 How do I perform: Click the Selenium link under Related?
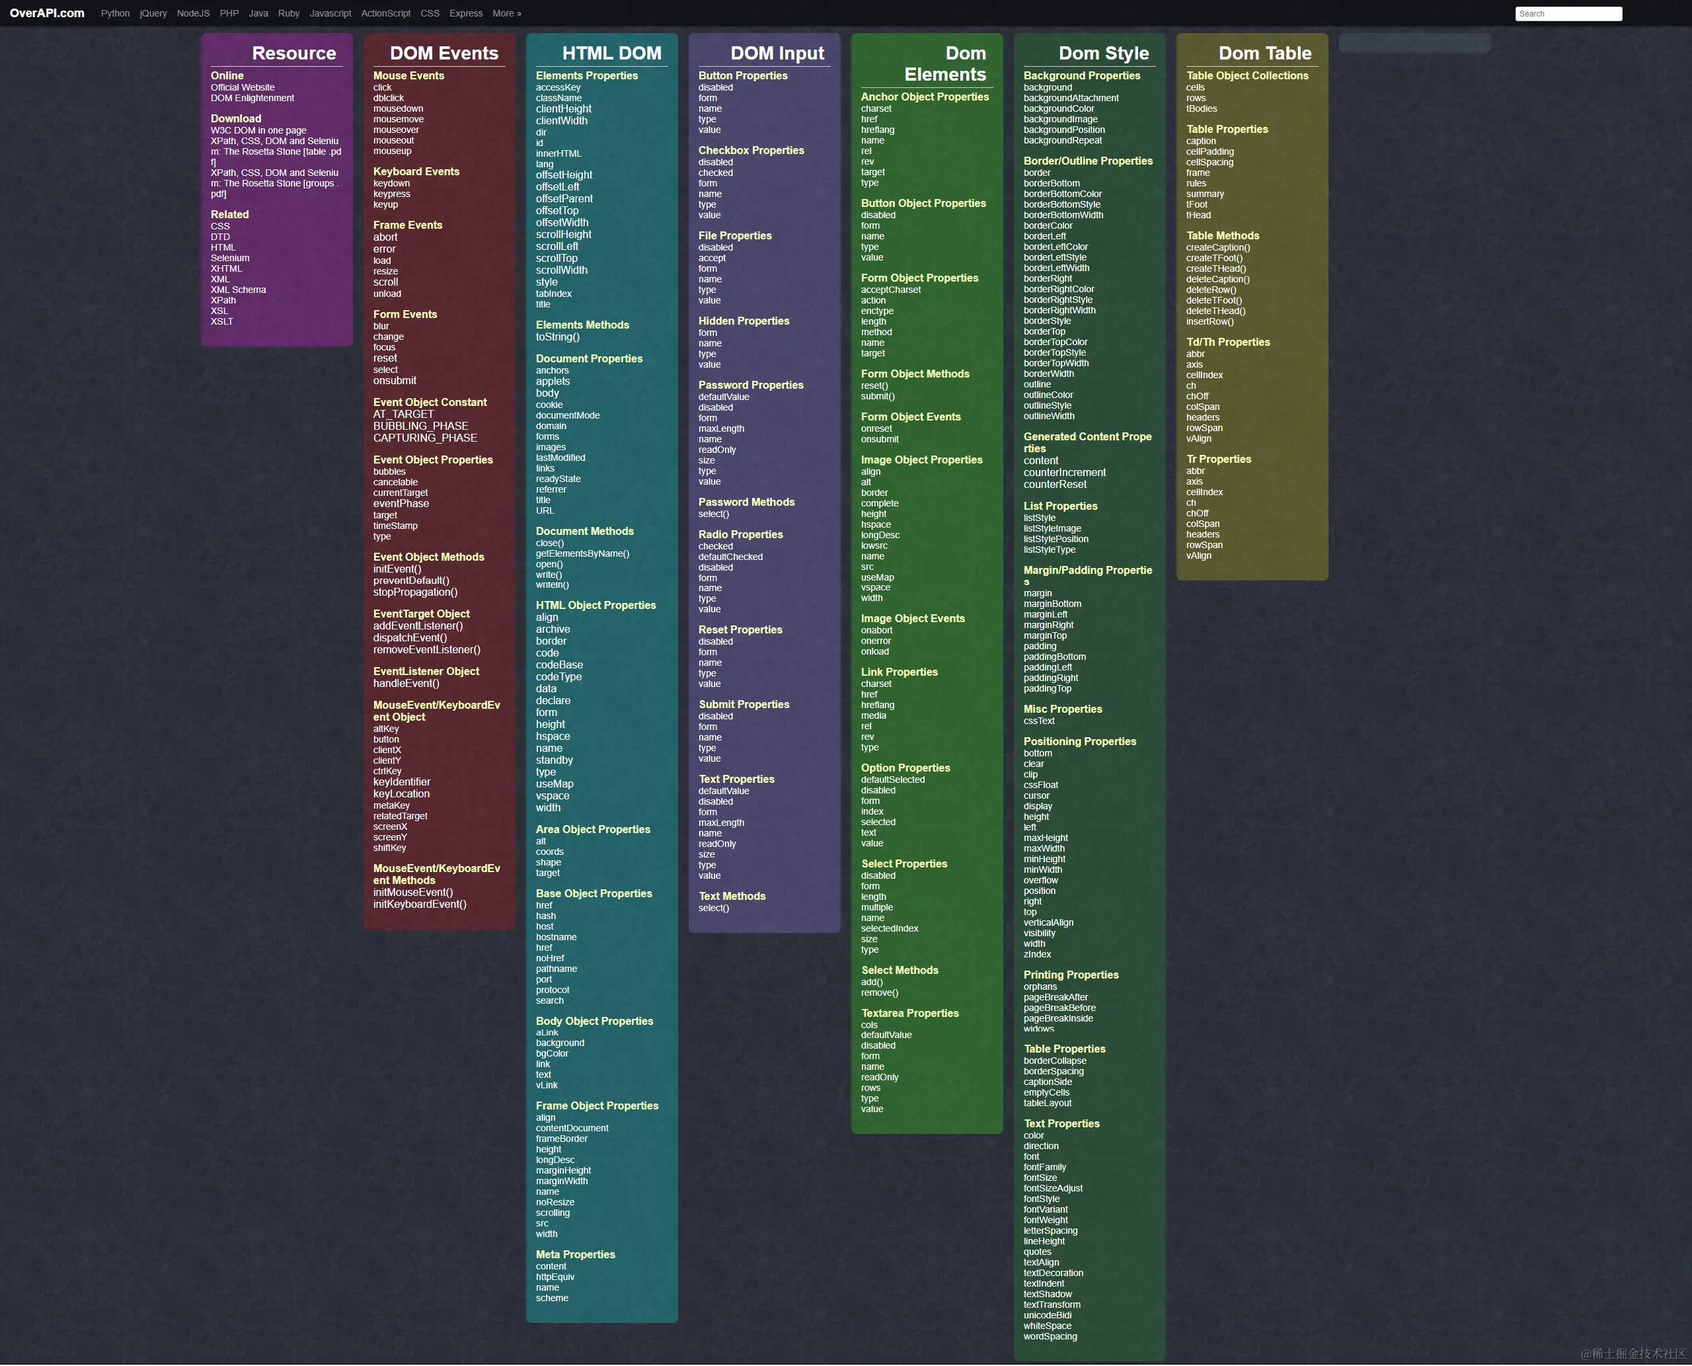click(x=230, y=257)
